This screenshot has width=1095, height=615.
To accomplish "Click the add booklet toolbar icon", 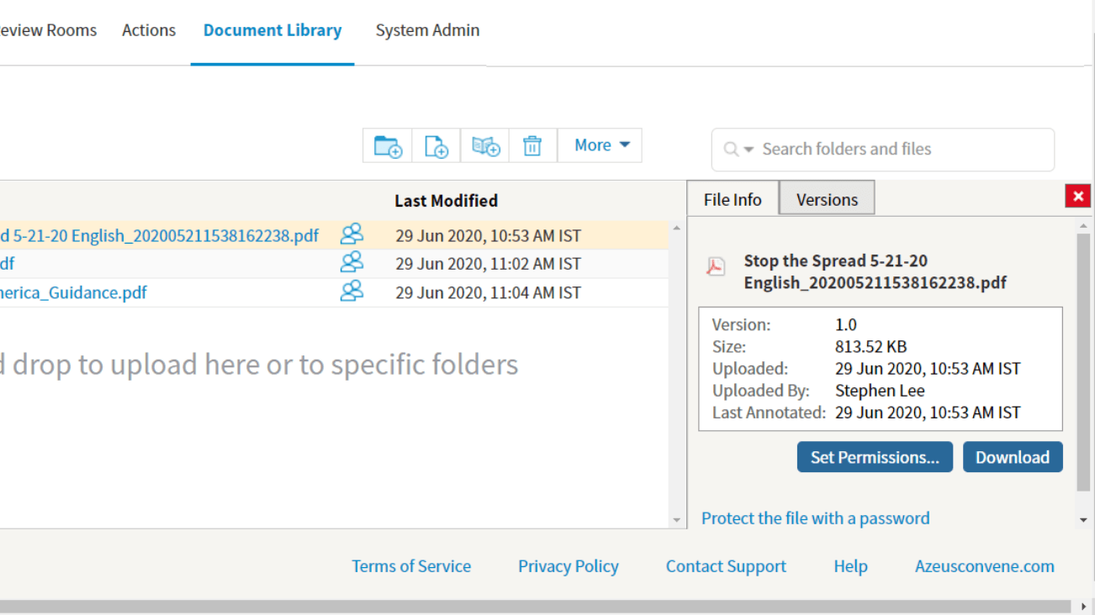I will [485, 146].
